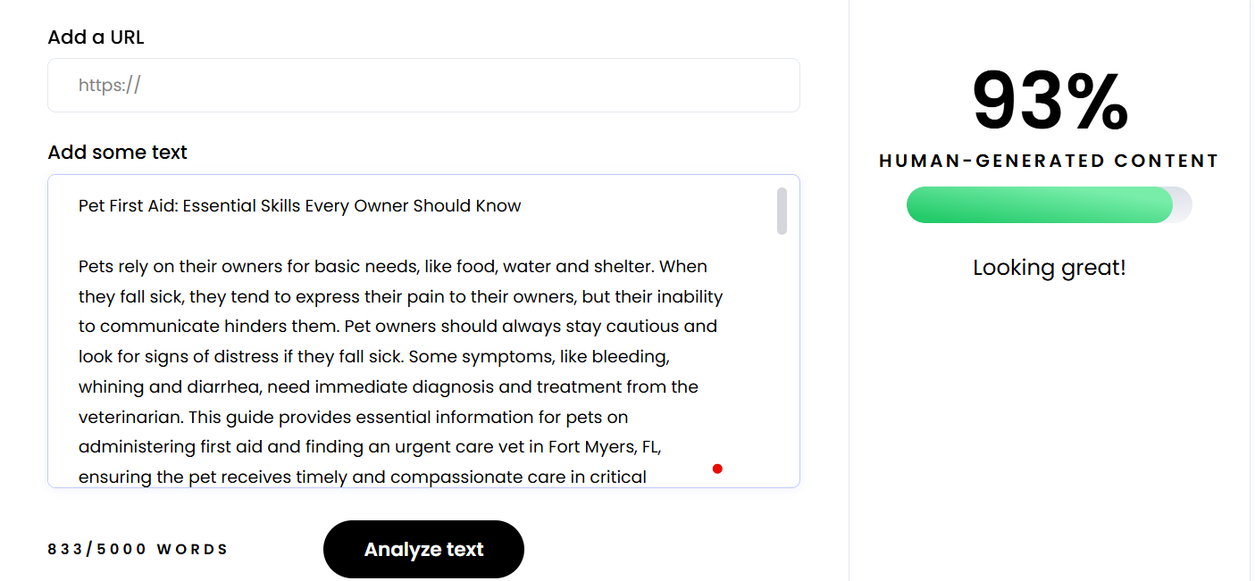Click the text area scrollbar thumb

tap(782, 211)
